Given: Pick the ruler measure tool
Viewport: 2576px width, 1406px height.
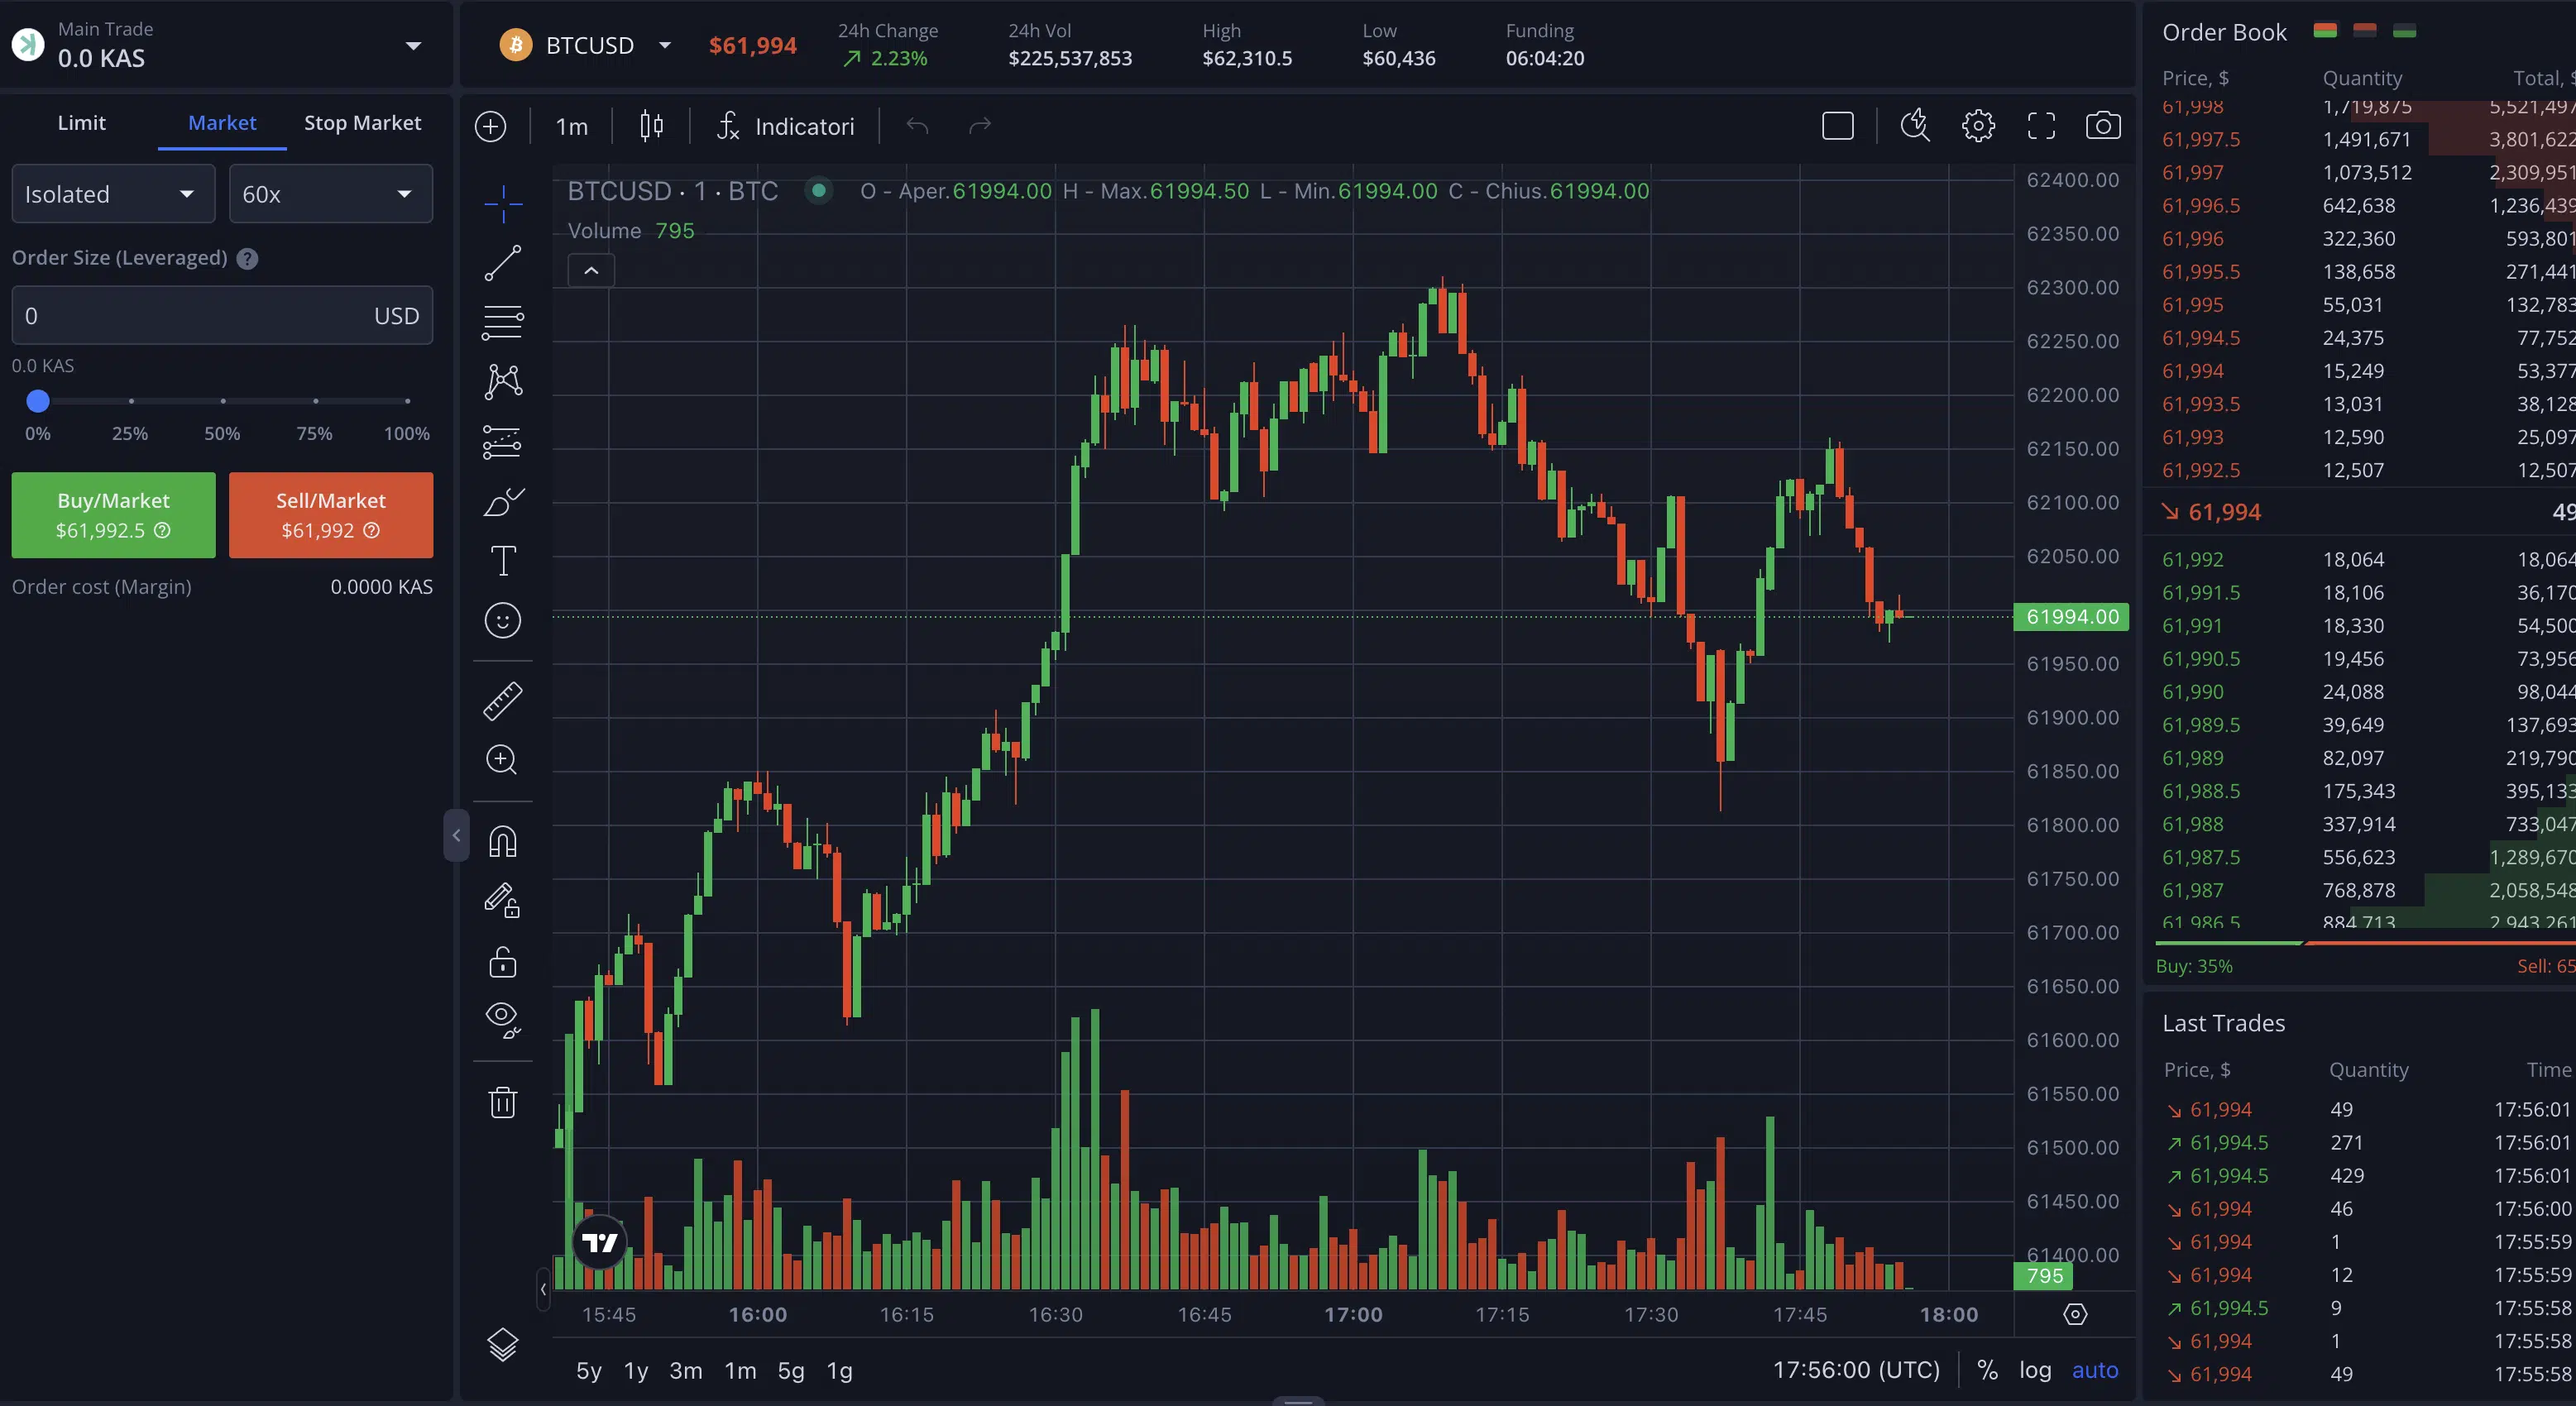Looking at the screenshot, I should point(503,701).
